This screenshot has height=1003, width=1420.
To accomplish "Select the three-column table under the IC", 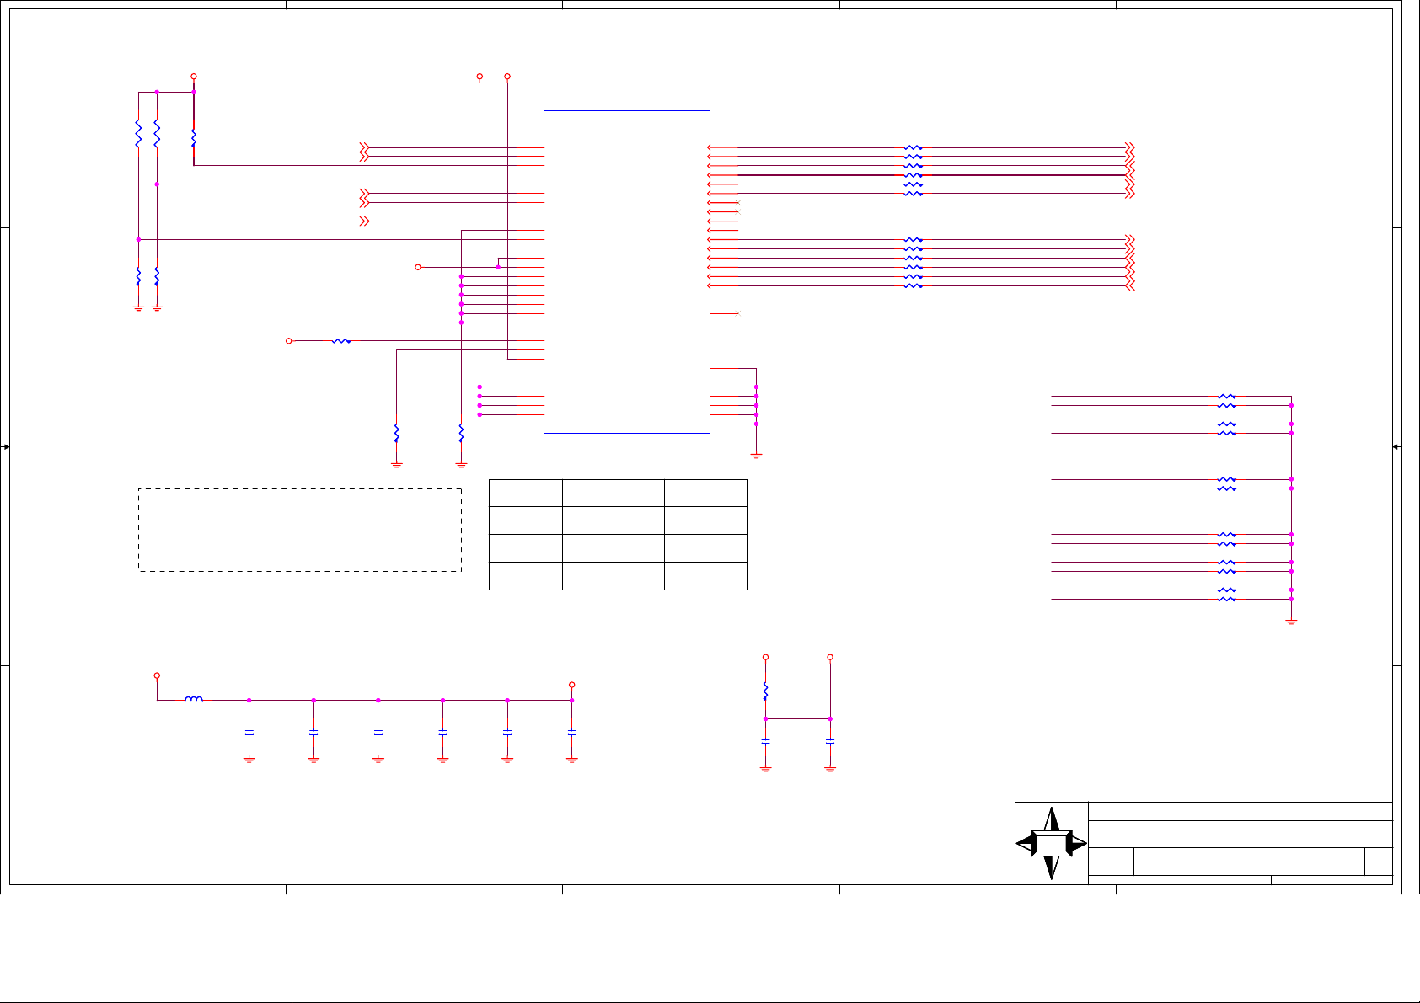I will tap(618, 535).
